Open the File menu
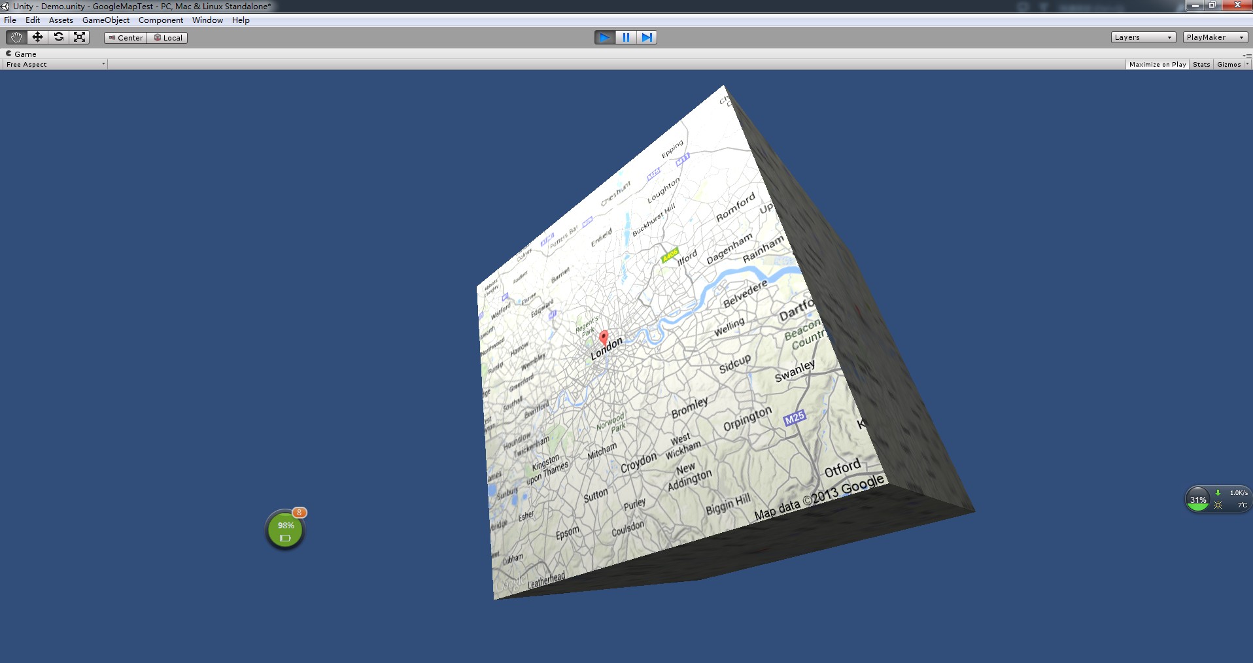The width and height of the screenshot is (1253, 663). coord(10,20)
